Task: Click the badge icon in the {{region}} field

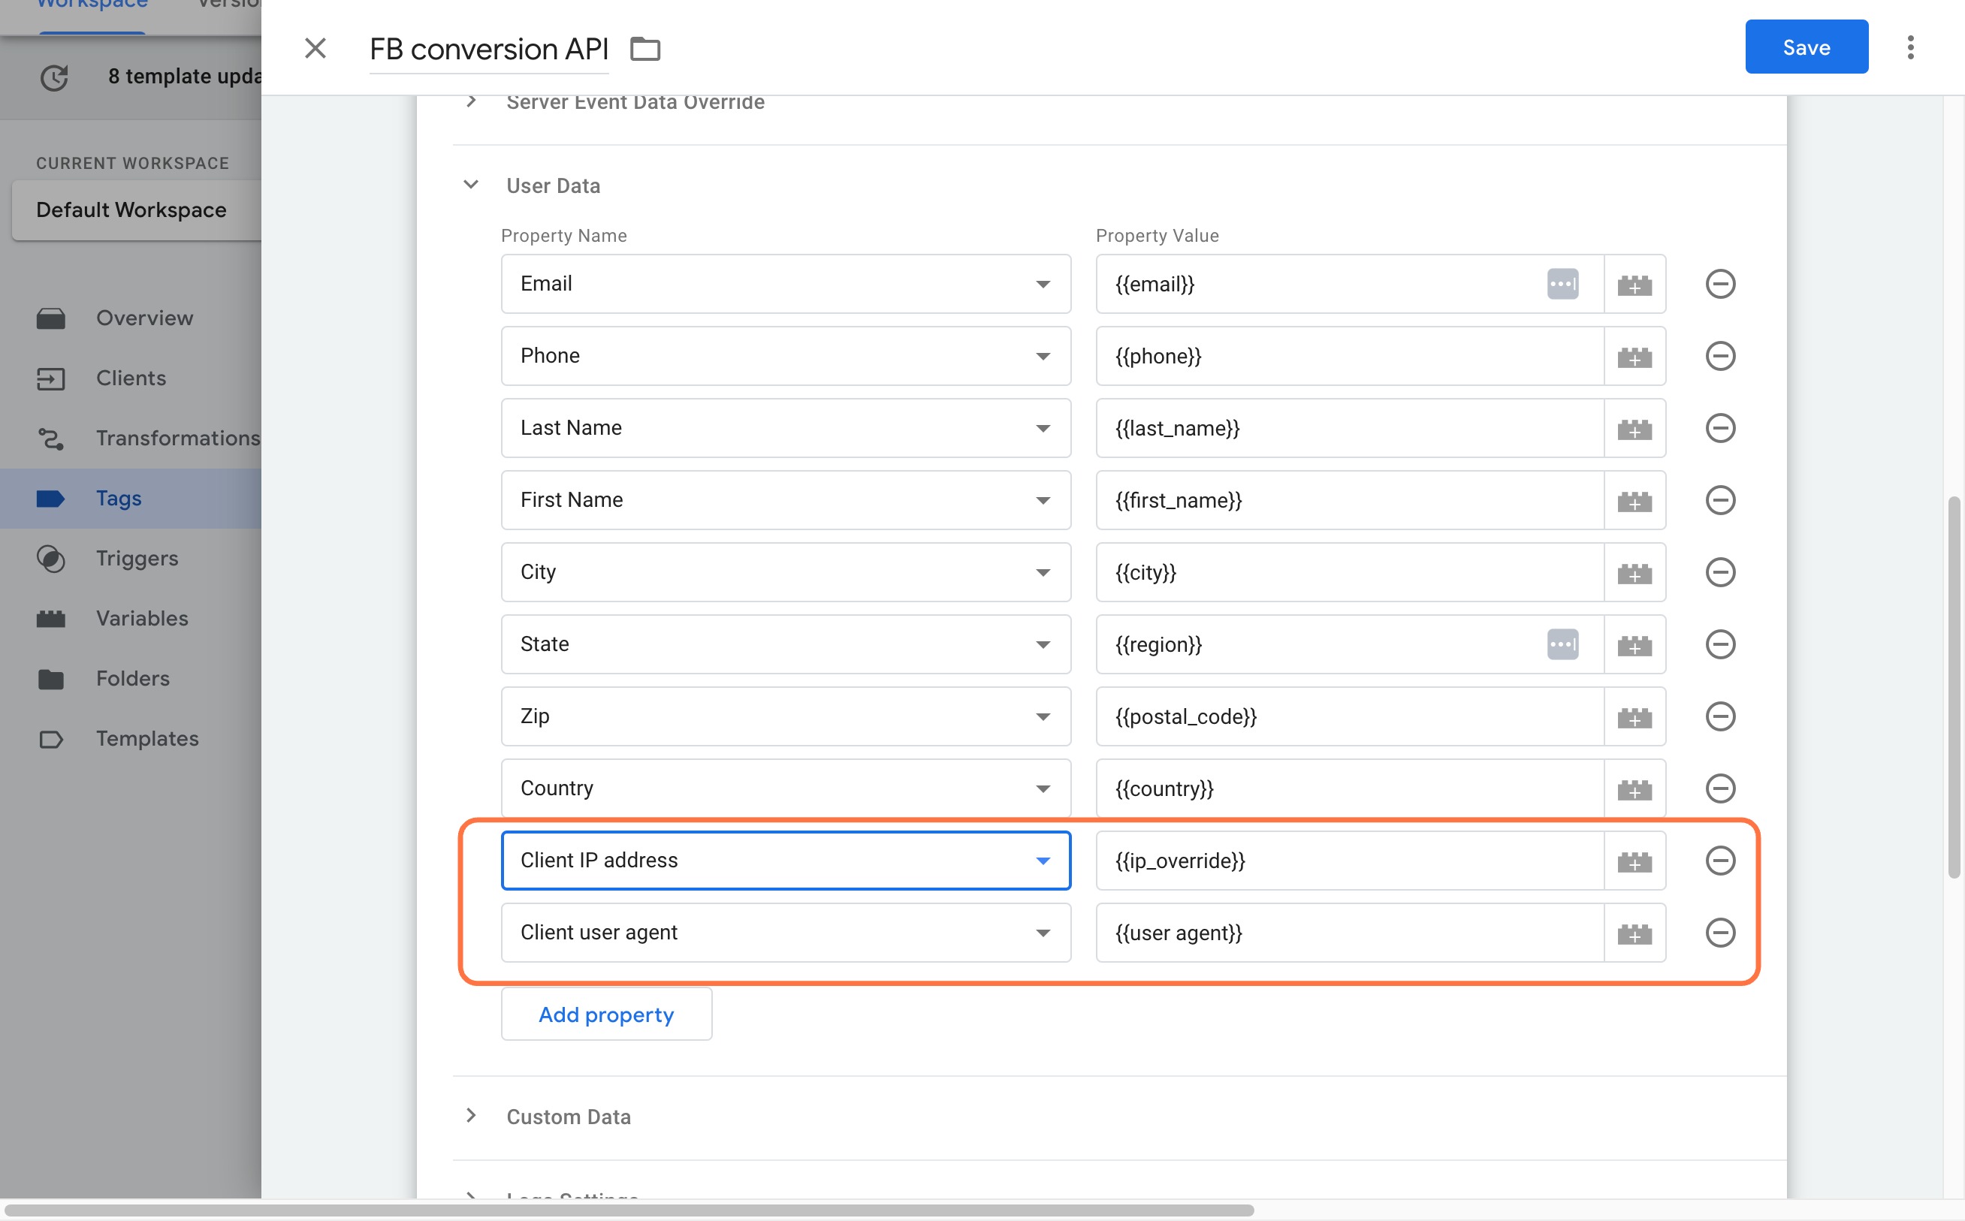Action: [x=1562, y=644]
